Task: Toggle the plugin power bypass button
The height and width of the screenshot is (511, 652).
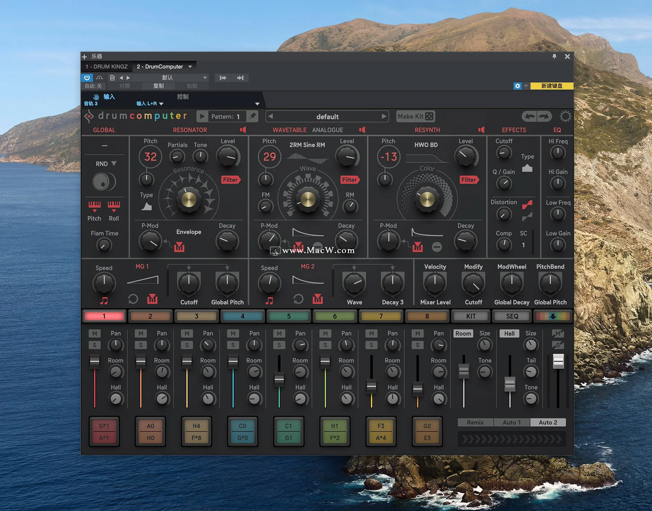Action: point(87,78)
